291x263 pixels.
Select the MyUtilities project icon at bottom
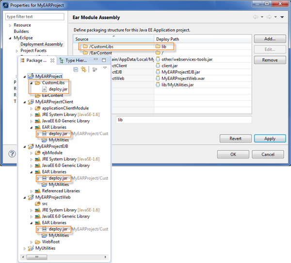pyautogui.click(x=31, y=248)
